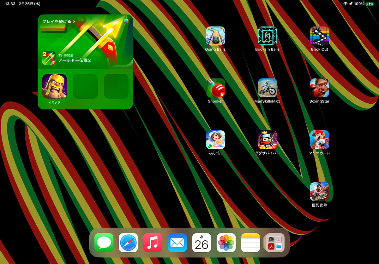This screenshot has height=264, width=379.
Task: Tap the Game Center icon in widget corner
Action: pos(126,21)
